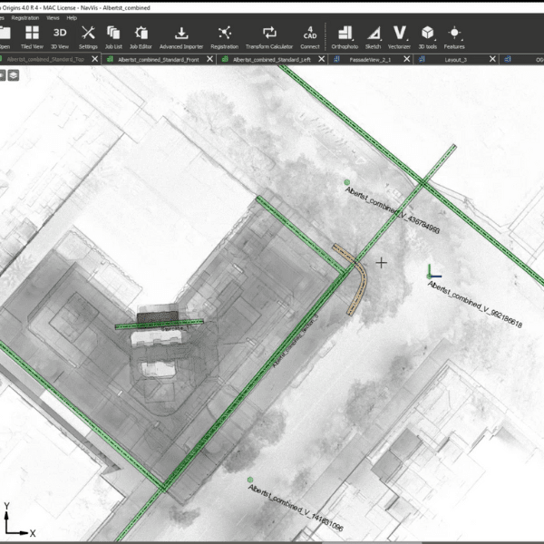Launch the Job Editor
The height and width of the screenshot is (544, 544).
click(141, 35)
